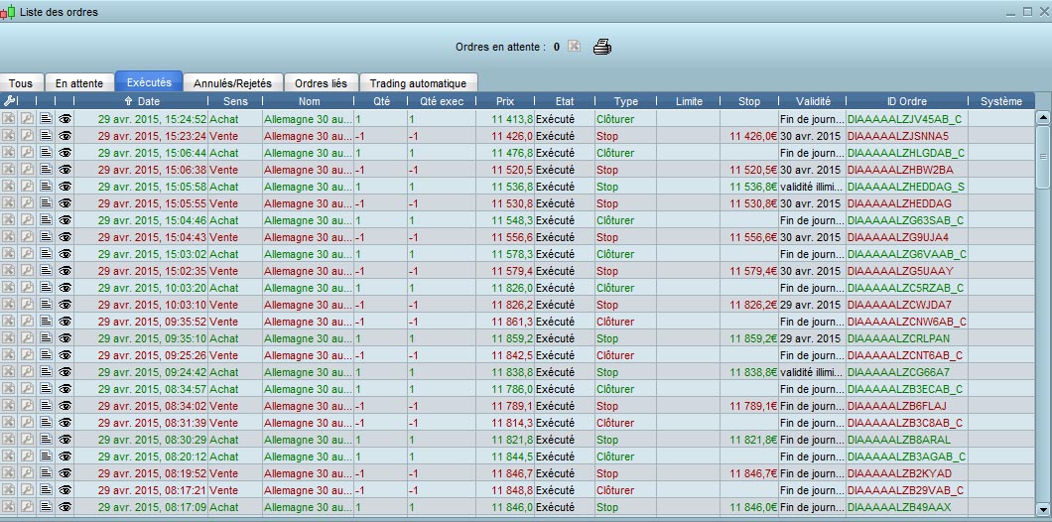The height and width of the screenshot is (522, 1052).
Task: Click the scrollbar down arrow
Action: click(1043, 508)
